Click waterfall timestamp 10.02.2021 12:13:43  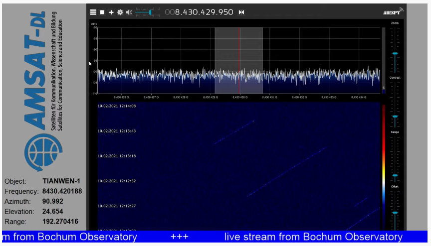point(117,131)
